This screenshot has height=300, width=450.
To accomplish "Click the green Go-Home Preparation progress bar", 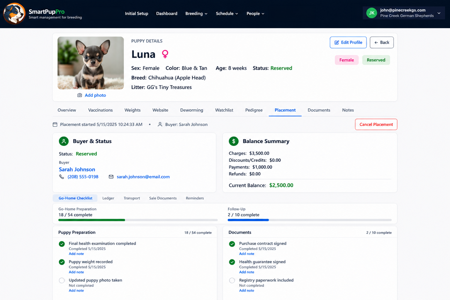I will (x=92, y=220).
